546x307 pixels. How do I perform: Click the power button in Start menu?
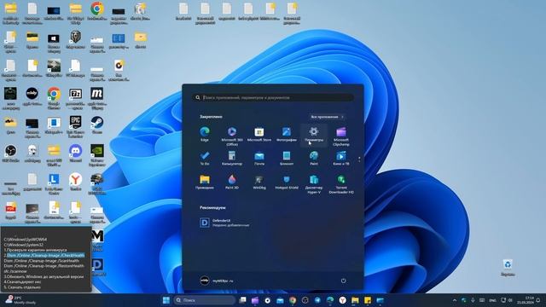[x=343, y=281]
